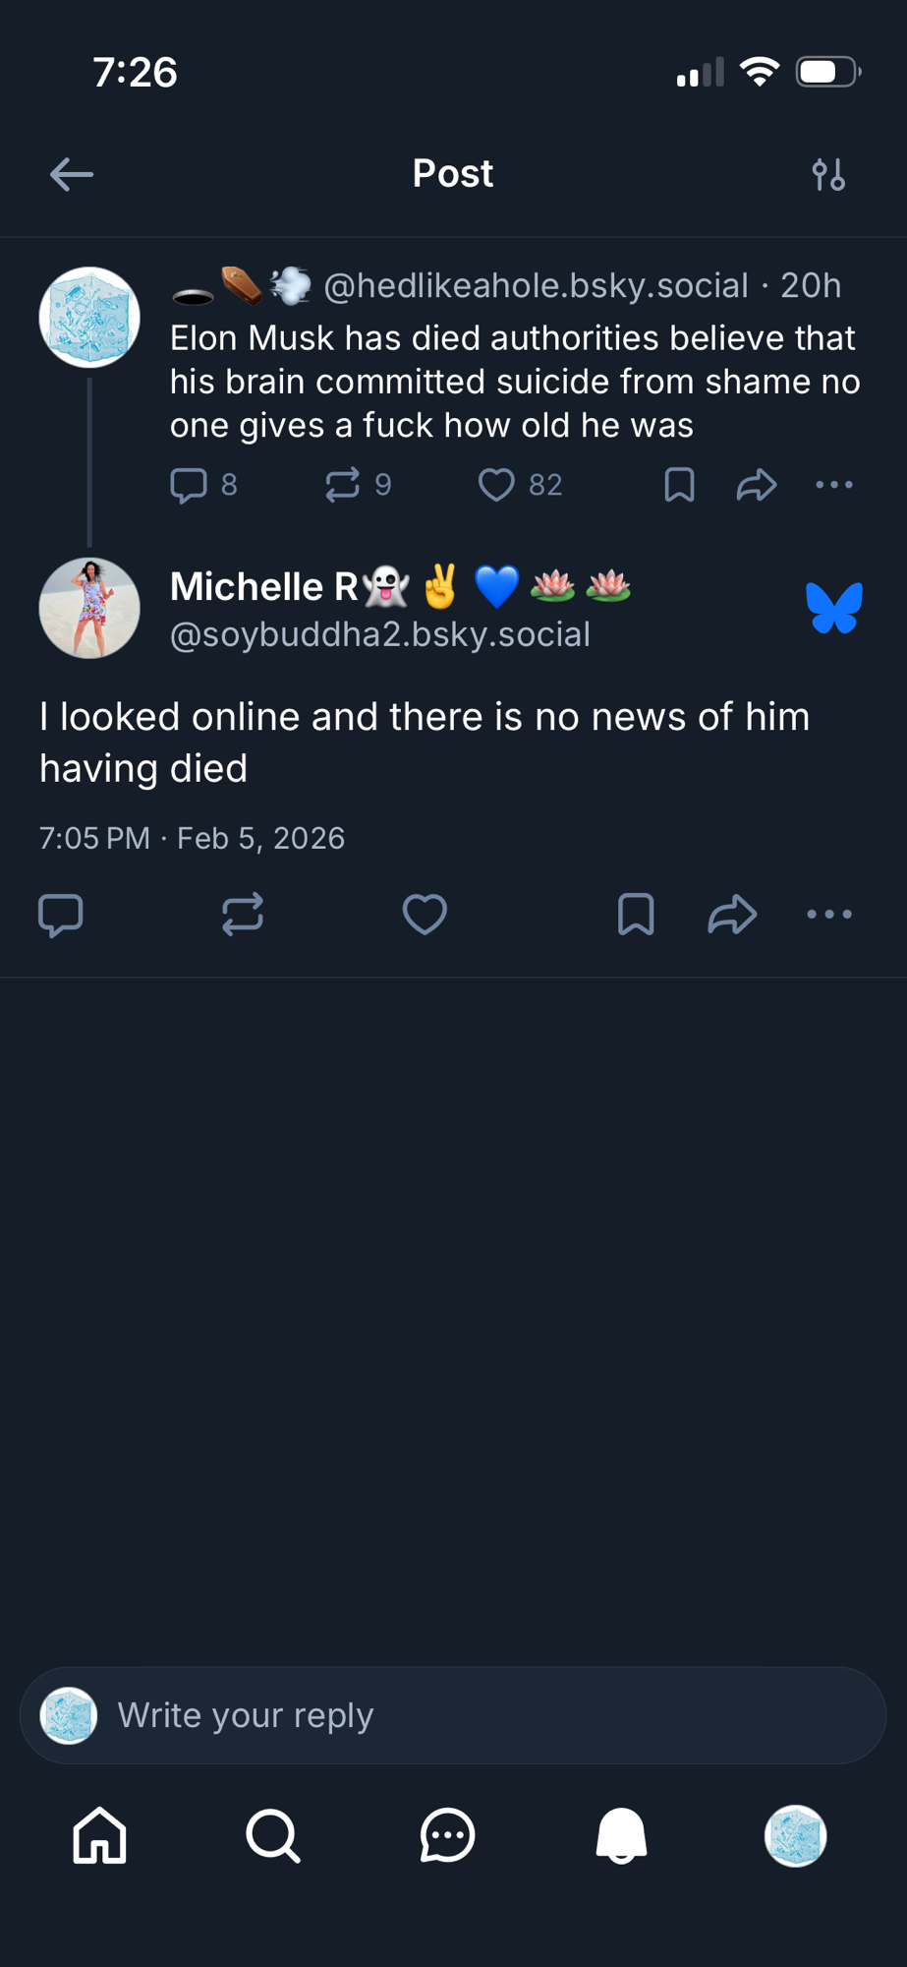This screenshot has width=907, height=1967.
Task: Like the parent post with 82 likes
Action: click(x=496, y=485)
